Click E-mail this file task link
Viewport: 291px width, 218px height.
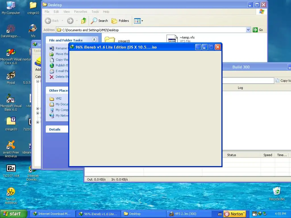point(59,71)
